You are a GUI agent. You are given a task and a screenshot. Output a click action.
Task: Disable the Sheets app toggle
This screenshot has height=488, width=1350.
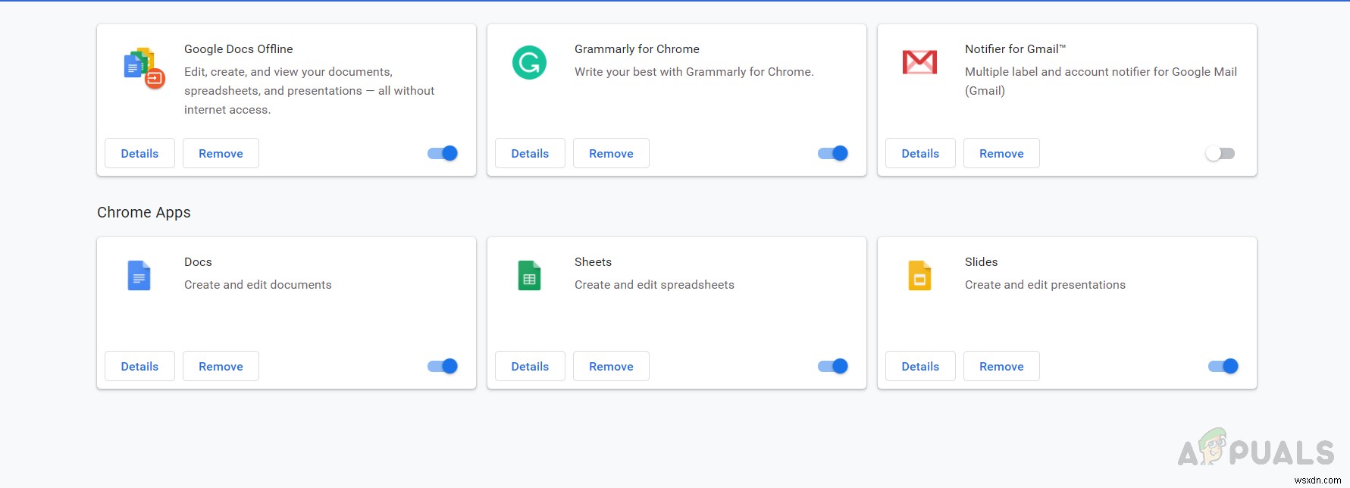[833, 366]
